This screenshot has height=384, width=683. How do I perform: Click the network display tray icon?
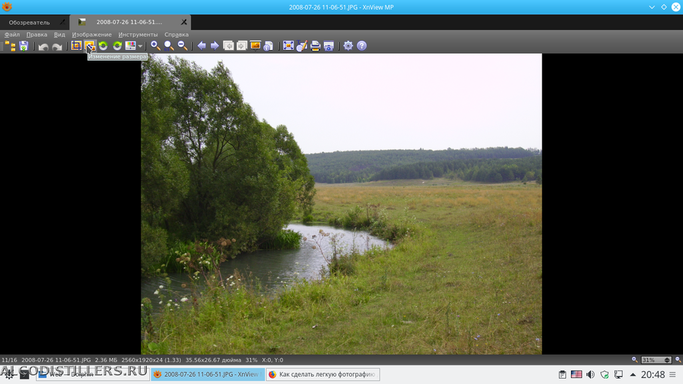coord(618,375)
